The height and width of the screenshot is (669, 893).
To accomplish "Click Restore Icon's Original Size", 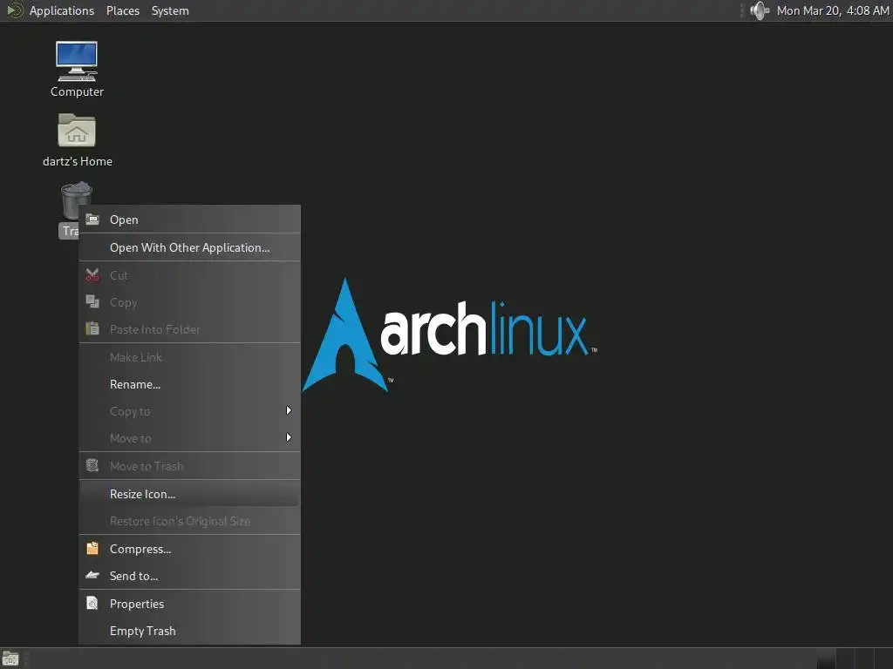I will [x=189, y=521].
